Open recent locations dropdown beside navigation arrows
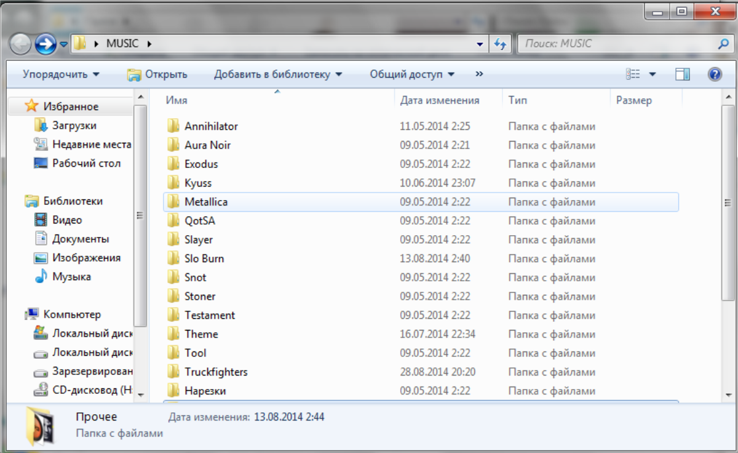 [x=63, y=45]
